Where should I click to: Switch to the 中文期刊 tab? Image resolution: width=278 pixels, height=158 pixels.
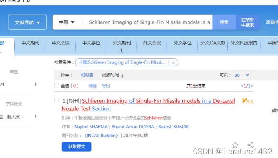coord(30,43)
